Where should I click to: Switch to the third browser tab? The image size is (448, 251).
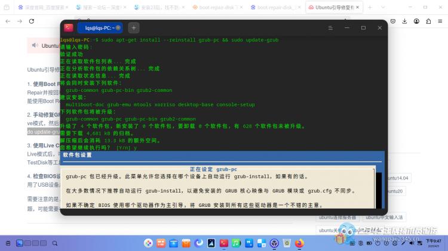coord(159,7)
